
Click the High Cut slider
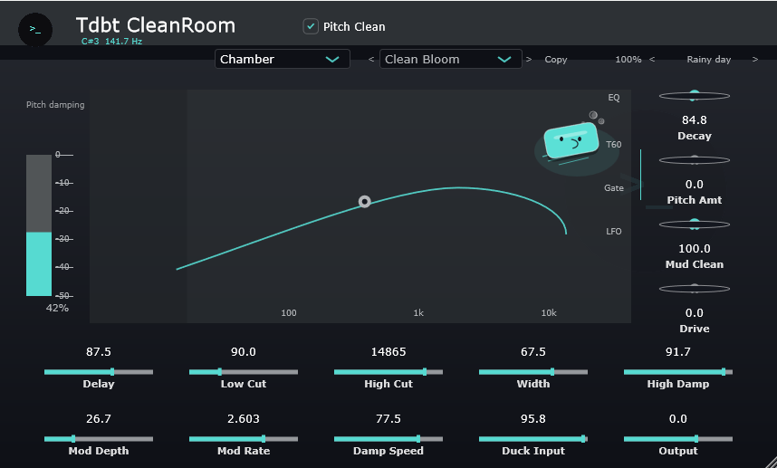click(388, 372)
